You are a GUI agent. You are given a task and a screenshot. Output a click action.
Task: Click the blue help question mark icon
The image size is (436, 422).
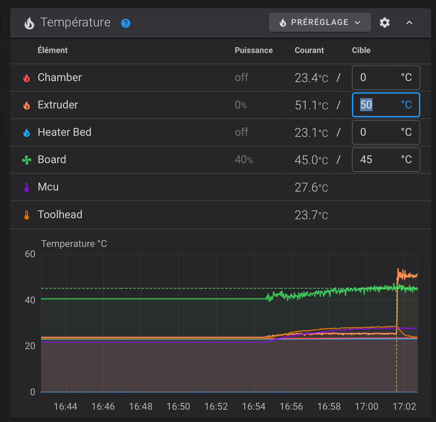[126, 23]
